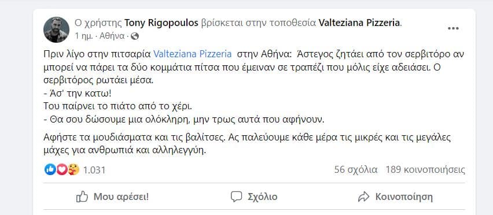Click the blue Valteziana Pizzeria link in post text
Image resolution: width=493 pixels, height=215 pixels.
pos(193,54)
